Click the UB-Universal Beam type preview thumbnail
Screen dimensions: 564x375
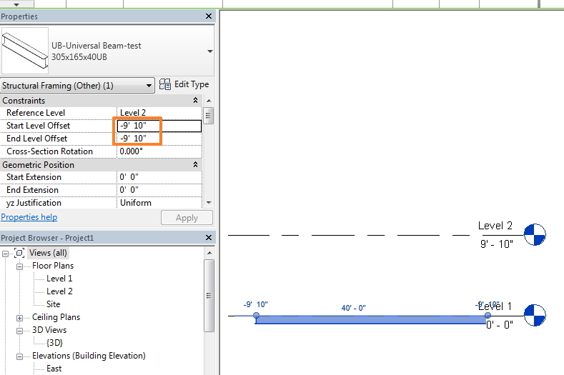point(25,51)
